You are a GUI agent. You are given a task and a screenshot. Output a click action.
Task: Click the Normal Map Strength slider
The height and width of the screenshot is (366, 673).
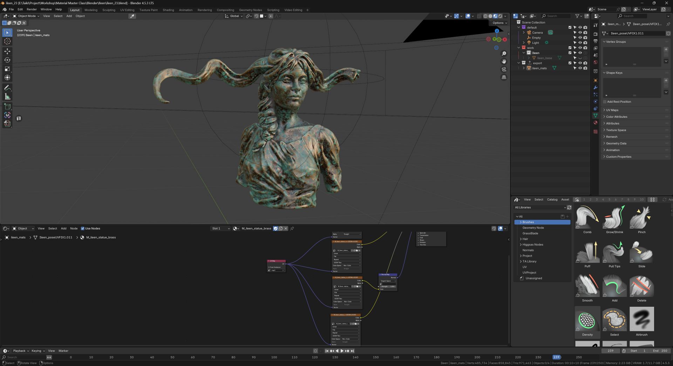(388, 286)
